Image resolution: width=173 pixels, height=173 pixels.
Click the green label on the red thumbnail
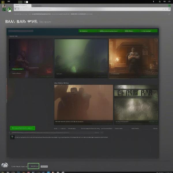18,69
